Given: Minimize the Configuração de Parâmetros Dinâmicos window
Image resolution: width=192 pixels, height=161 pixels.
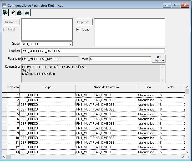Looking at the screenshot, I should click(167, 5).
